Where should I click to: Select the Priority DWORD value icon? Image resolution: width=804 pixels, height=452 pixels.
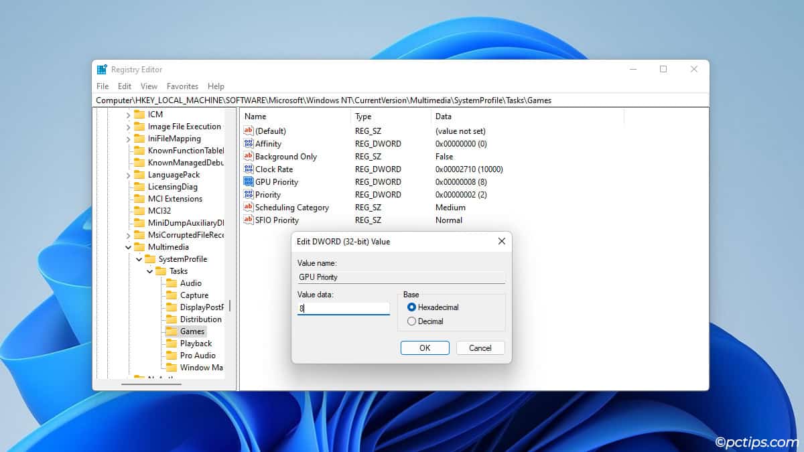[249, 195]
